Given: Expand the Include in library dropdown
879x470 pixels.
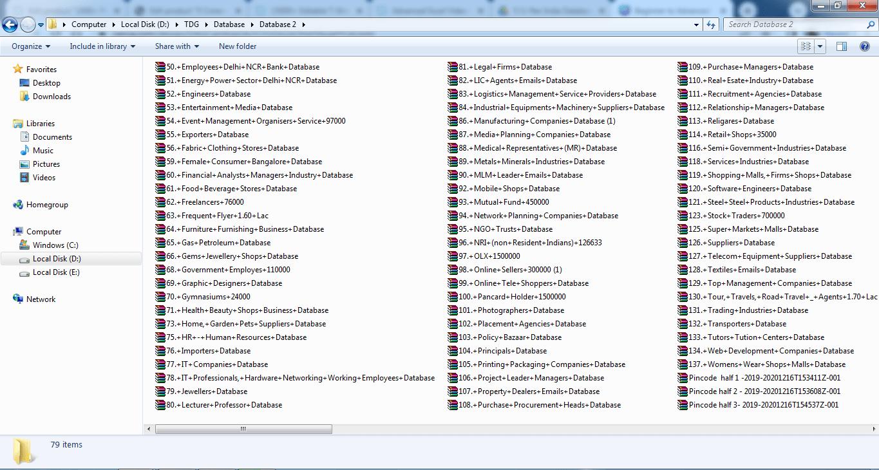Looking at the screenshot, I should (102, 46).
